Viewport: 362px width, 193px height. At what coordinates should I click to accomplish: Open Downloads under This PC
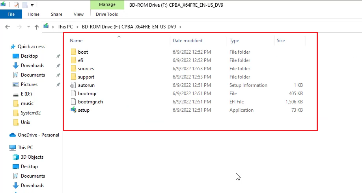point(33,186)
